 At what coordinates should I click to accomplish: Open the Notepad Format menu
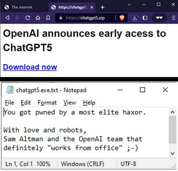coord(47,103)
